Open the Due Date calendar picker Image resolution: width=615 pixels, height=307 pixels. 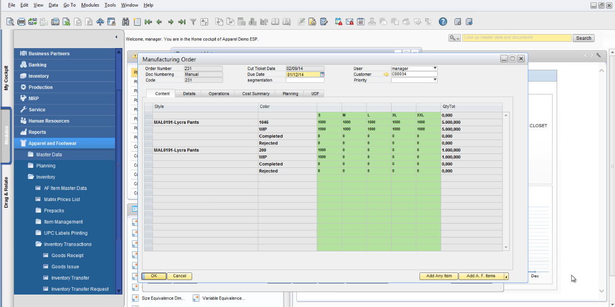point(322,74)
